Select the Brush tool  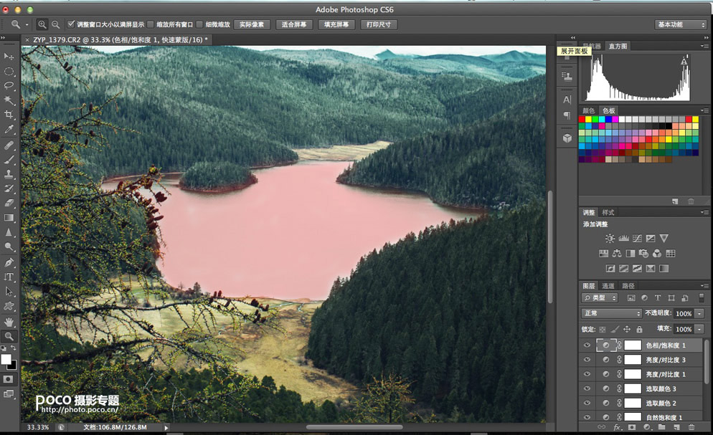9,160
